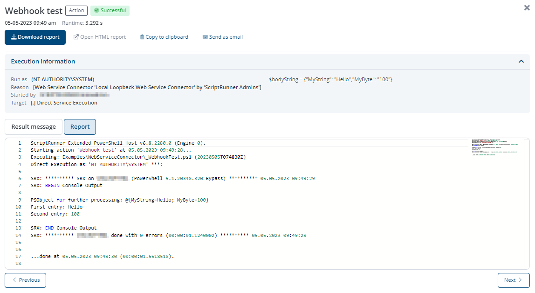Go to the Previous report

tap(26, 280)
